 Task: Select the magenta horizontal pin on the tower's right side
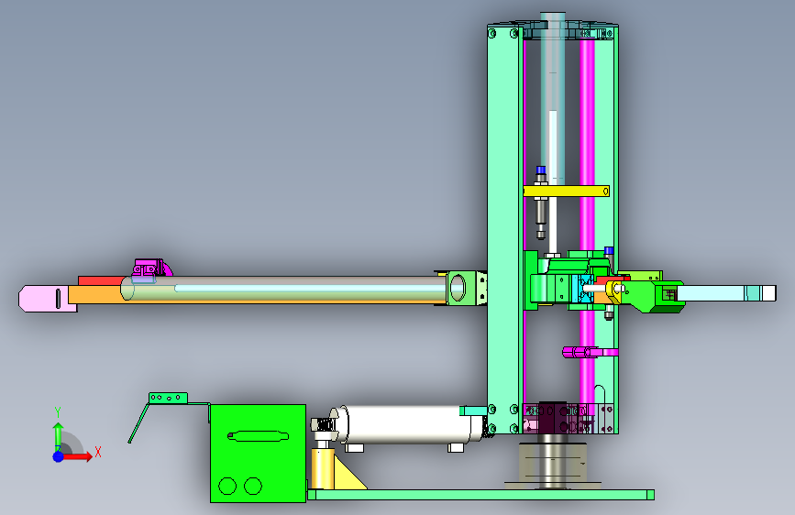click(590, 352)
